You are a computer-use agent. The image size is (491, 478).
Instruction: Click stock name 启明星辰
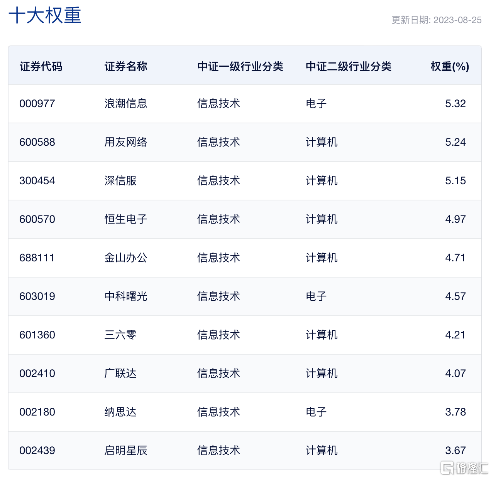pos(126,451)
